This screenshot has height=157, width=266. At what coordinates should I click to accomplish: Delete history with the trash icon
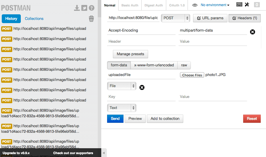[91, 19]
